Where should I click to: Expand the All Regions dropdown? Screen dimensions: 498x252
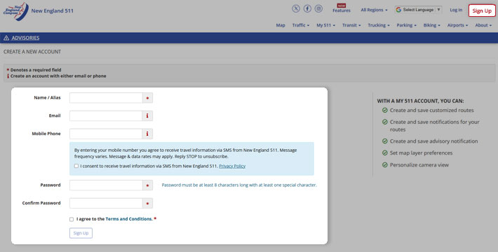coord(374,10)
